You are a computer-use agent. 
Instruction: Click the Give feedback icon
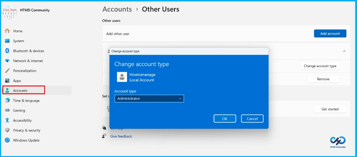104,136
